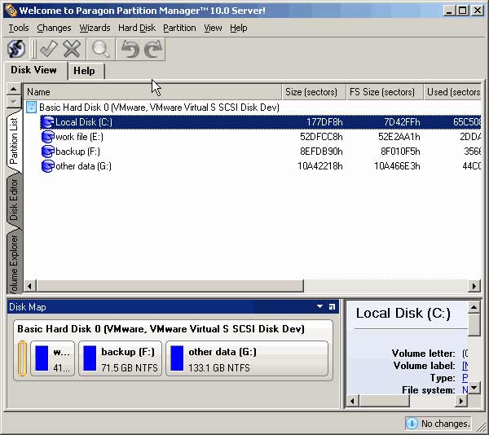Select the Disk Editor side tab
Image resolution: width=489 pixels, height=435 pixels.
coord(14,200)
